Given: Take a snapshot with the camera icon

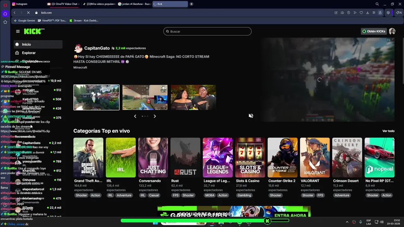Looking at the screenshot, I should [342, 13].
